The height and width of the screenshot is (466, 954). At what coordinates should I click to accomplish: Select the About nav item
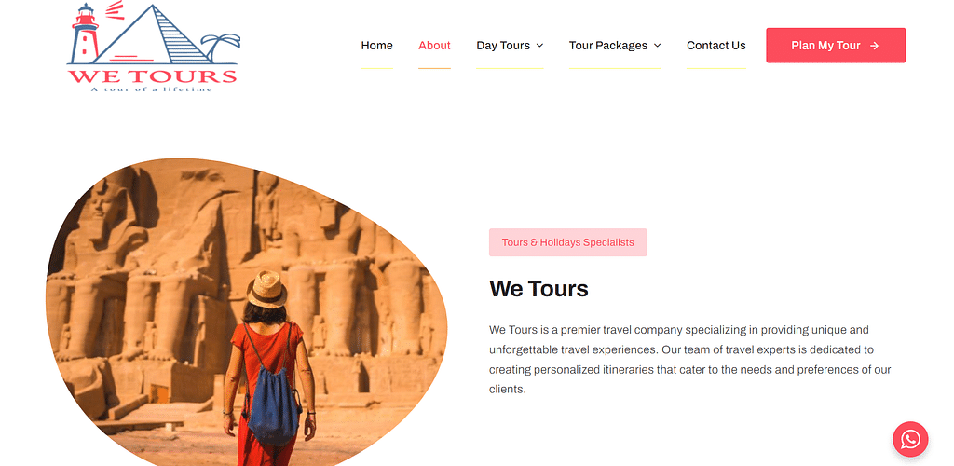coord(434,46)
